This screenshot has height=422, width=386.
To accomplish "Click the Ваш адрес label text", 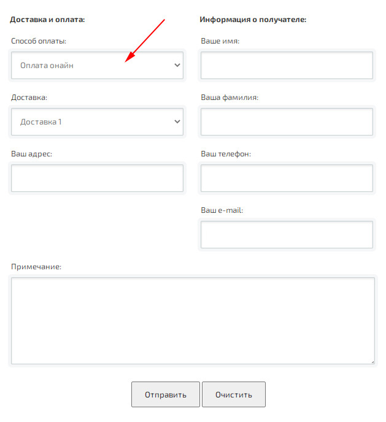I will pyautogui.click(x=31, y=154).
